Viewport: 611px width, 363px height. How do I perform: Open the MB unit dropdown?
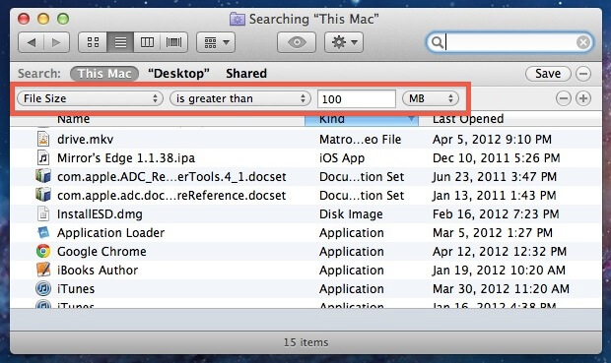coord(431,98)
